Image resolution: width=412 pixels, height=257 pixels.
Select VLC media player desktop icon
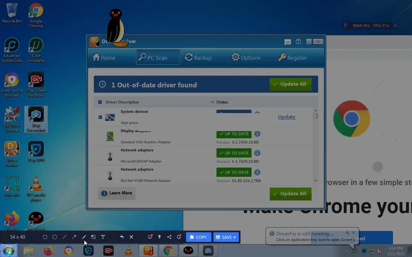click(x=36, y=189)
